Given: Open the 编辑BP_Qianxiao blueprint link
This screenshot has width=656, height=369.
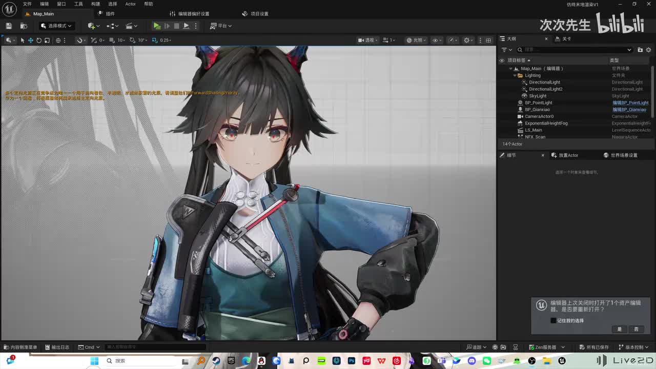Looking at the screenshot, I should click(629, 110).
